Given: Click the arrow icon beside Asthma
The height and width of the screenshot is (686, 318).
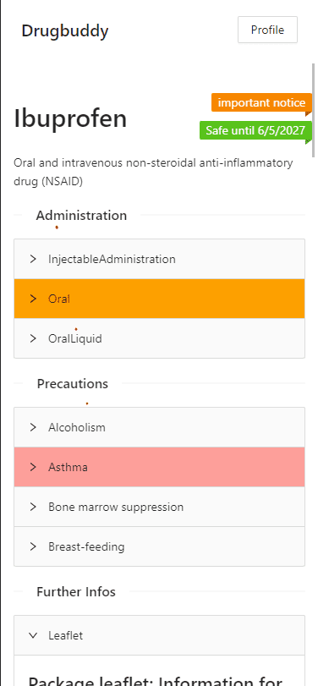Looking at the screenshot, I should pos(33,467).
